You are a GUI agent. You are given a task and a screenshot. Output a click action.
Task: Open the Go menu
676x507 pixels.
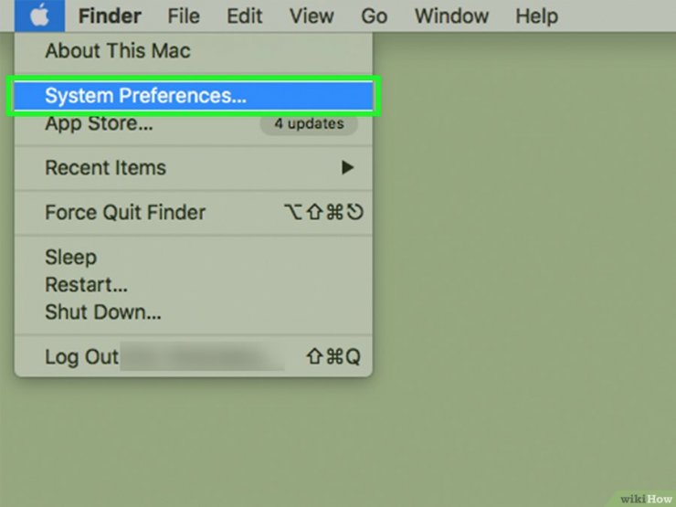[x=374, y=16]
